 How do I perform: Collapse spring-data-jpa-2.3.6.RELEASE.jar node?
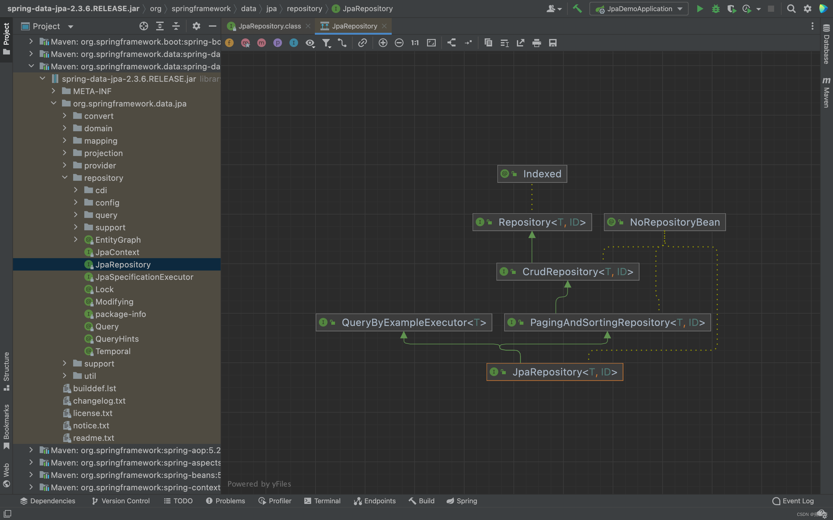tap(42, 79)
